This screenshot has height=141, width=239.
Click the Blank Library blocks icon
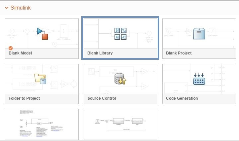(x=120, y=33)
